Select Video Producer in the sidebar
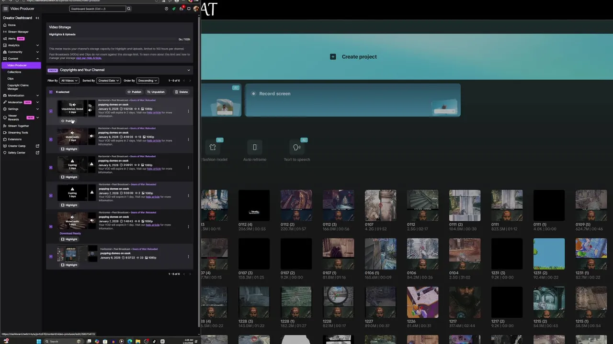The height and width of the screenshot is (344, 613). (21, 65)
